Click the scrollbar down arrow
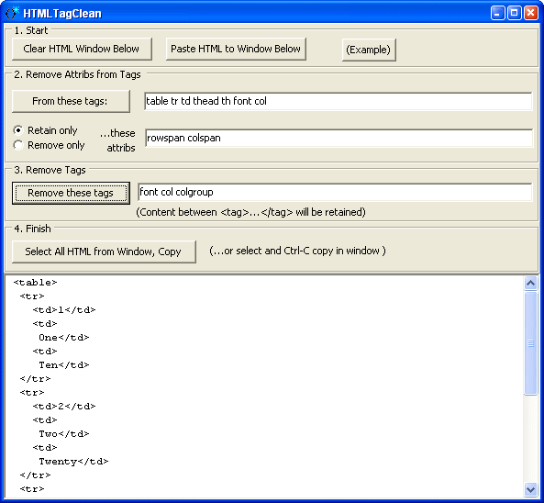 click(x=530, y=490)
